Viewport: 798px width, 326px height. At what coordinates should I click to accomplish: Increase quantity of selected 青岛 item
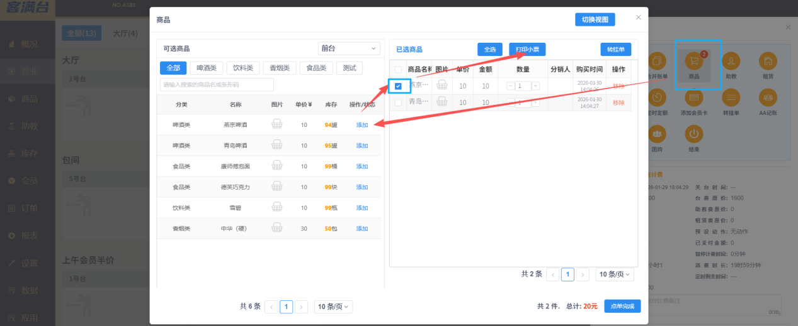point(535,102)
